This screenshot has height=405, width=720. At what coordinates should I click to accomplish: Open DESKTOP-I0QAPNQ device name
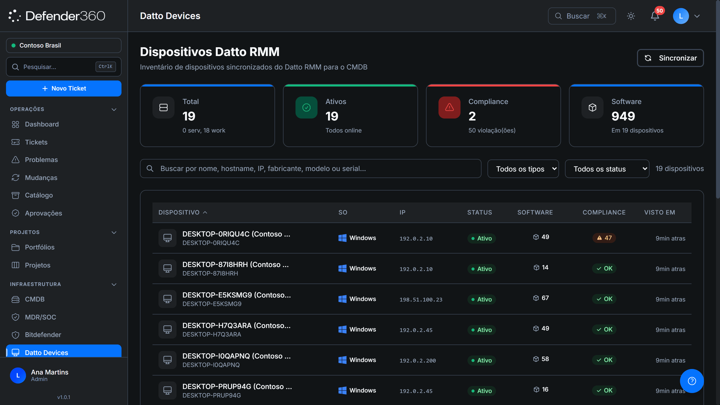[236, 356]
